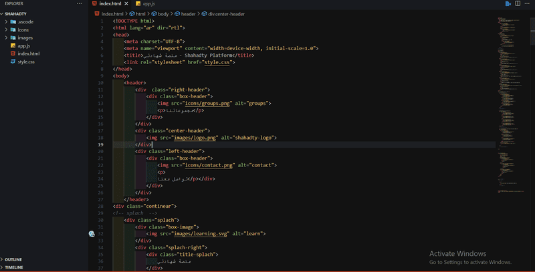Expand the OUTLINE panel

pyautogui.click(x=13, y=259)
